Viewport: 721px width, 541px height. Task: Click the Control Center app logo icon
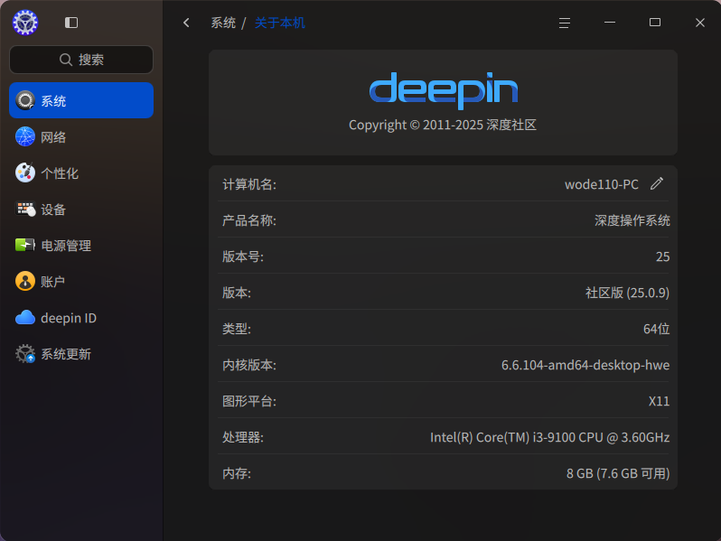(25, 22)
